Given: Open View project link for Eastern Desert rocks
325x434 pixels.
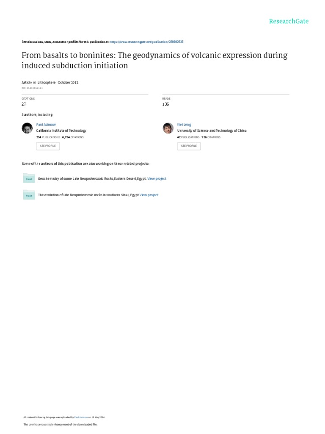Looking at the screenshot, I should (157, 179).
